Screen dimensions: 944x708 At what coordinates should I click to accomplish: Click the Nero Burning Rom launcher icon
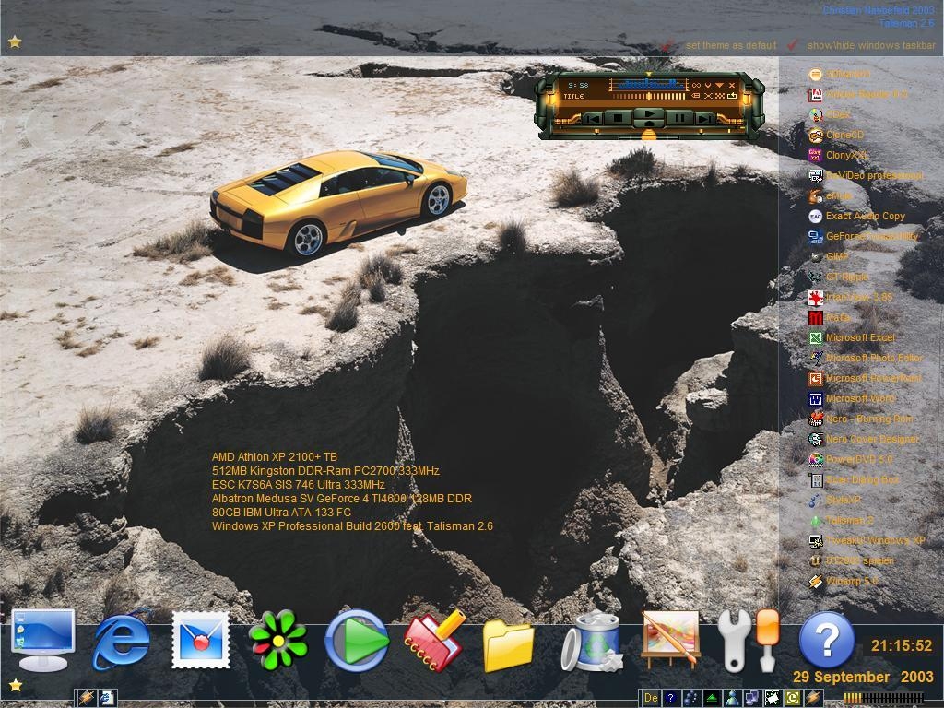click(x=816, y=419)
